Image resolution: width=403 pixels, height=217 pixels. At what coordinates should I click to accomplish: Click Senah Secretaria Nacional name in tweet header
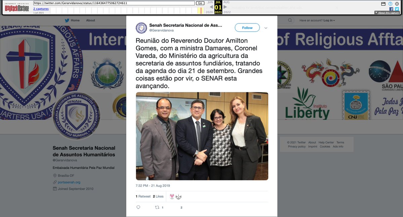point(186,25)
